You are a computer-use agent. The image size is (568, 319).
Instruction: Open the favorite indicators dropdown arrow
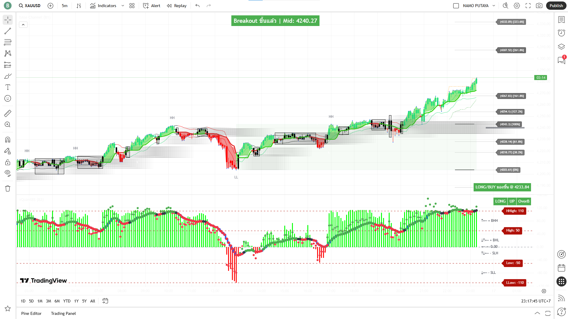coord(123,6)
